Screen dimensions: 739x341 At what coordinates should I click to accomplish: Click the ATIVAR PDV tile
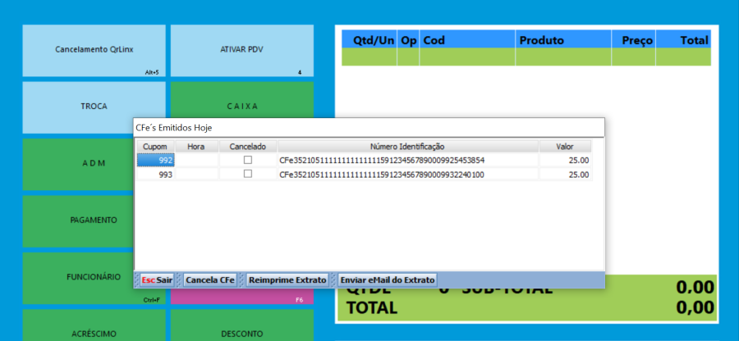click(x=241, y=50)
